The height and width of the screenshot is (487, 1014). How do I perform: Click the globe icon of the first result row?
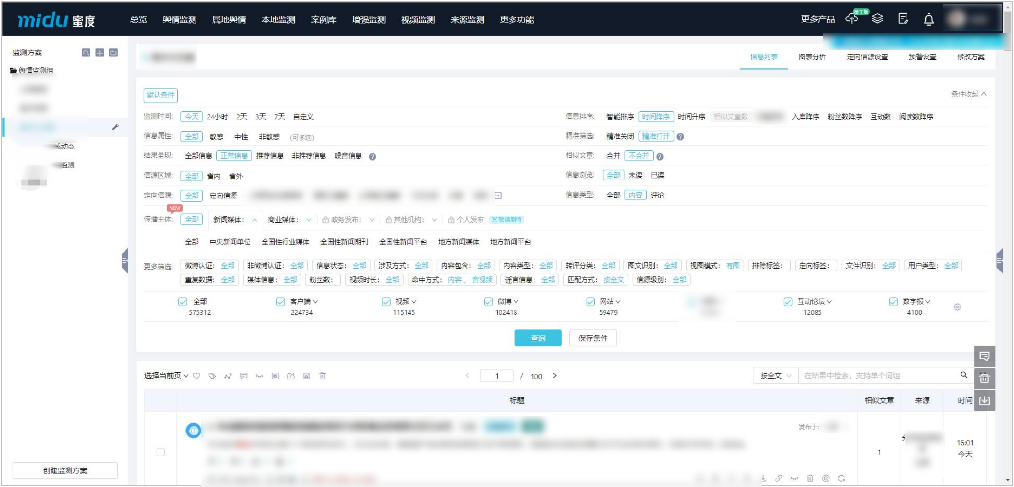tap(193, 431)
